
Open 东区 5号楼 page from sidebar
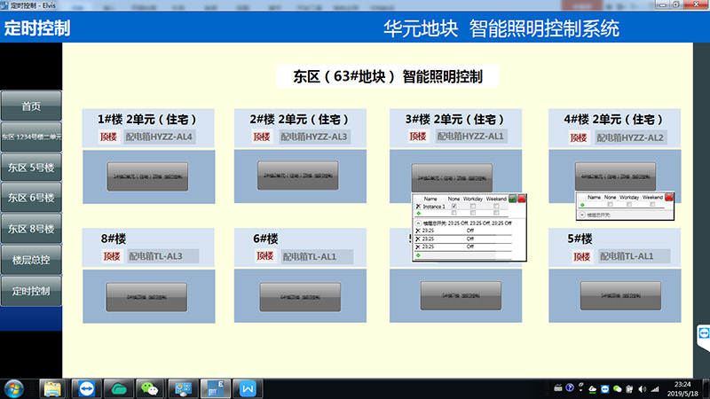click(31, 168)
